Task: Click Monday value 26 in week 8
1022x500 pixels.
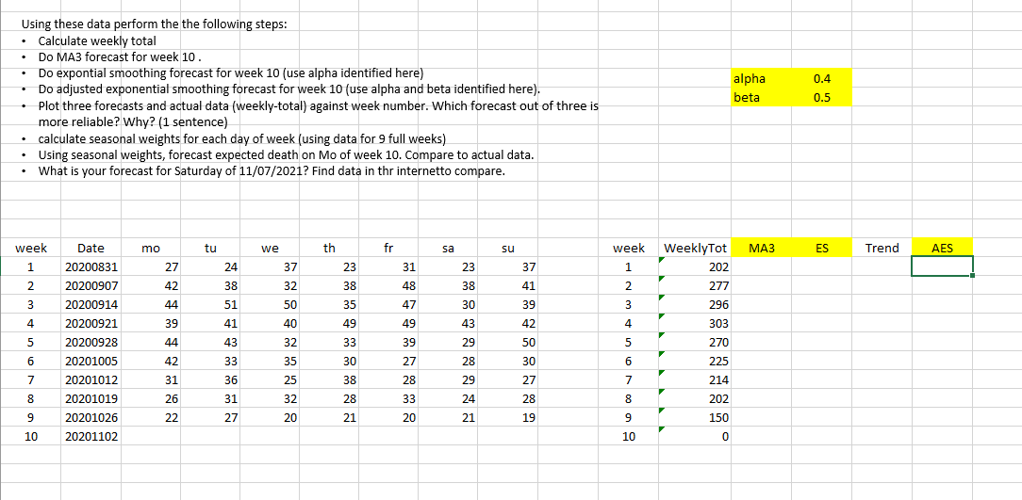Action: click(x=151, y=398)
